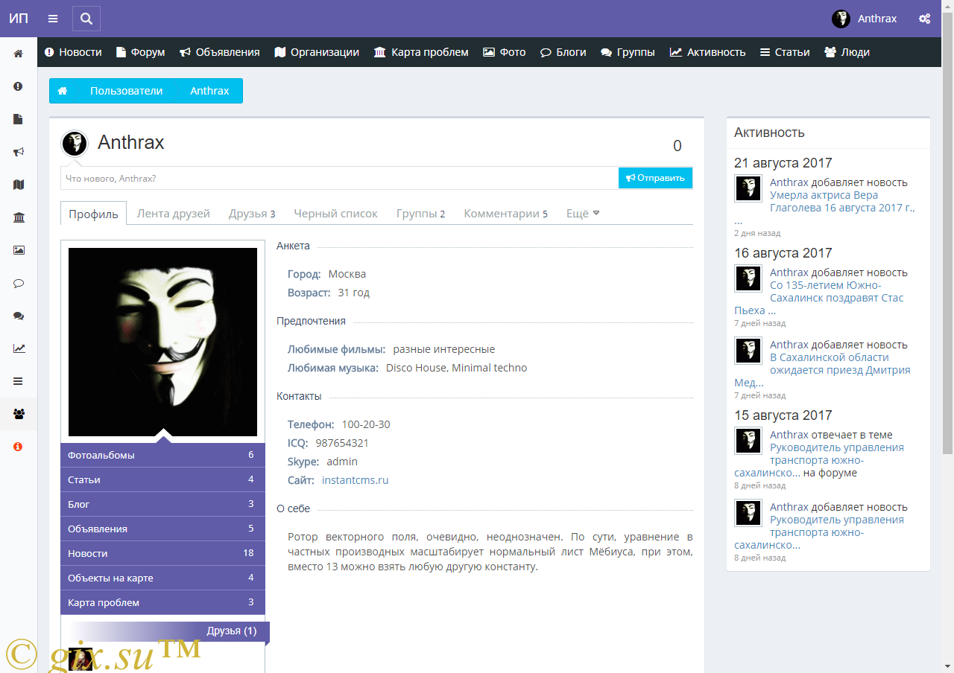The image size is (954, 673).
Task: Click the home icon in the left sidebar
Action: pos(19,54)
